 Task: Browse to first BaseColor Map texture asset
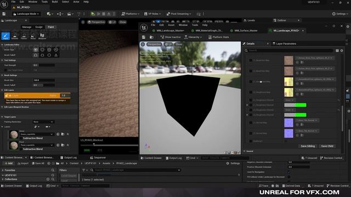tap(302, 62)
